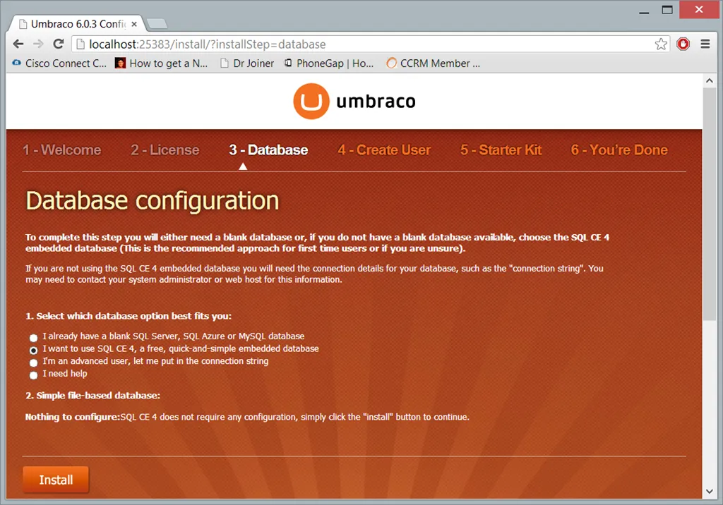Reload the page with the refresh icon
The height and width of the screenshot is (505, 723).
click(x=58, y=44)
